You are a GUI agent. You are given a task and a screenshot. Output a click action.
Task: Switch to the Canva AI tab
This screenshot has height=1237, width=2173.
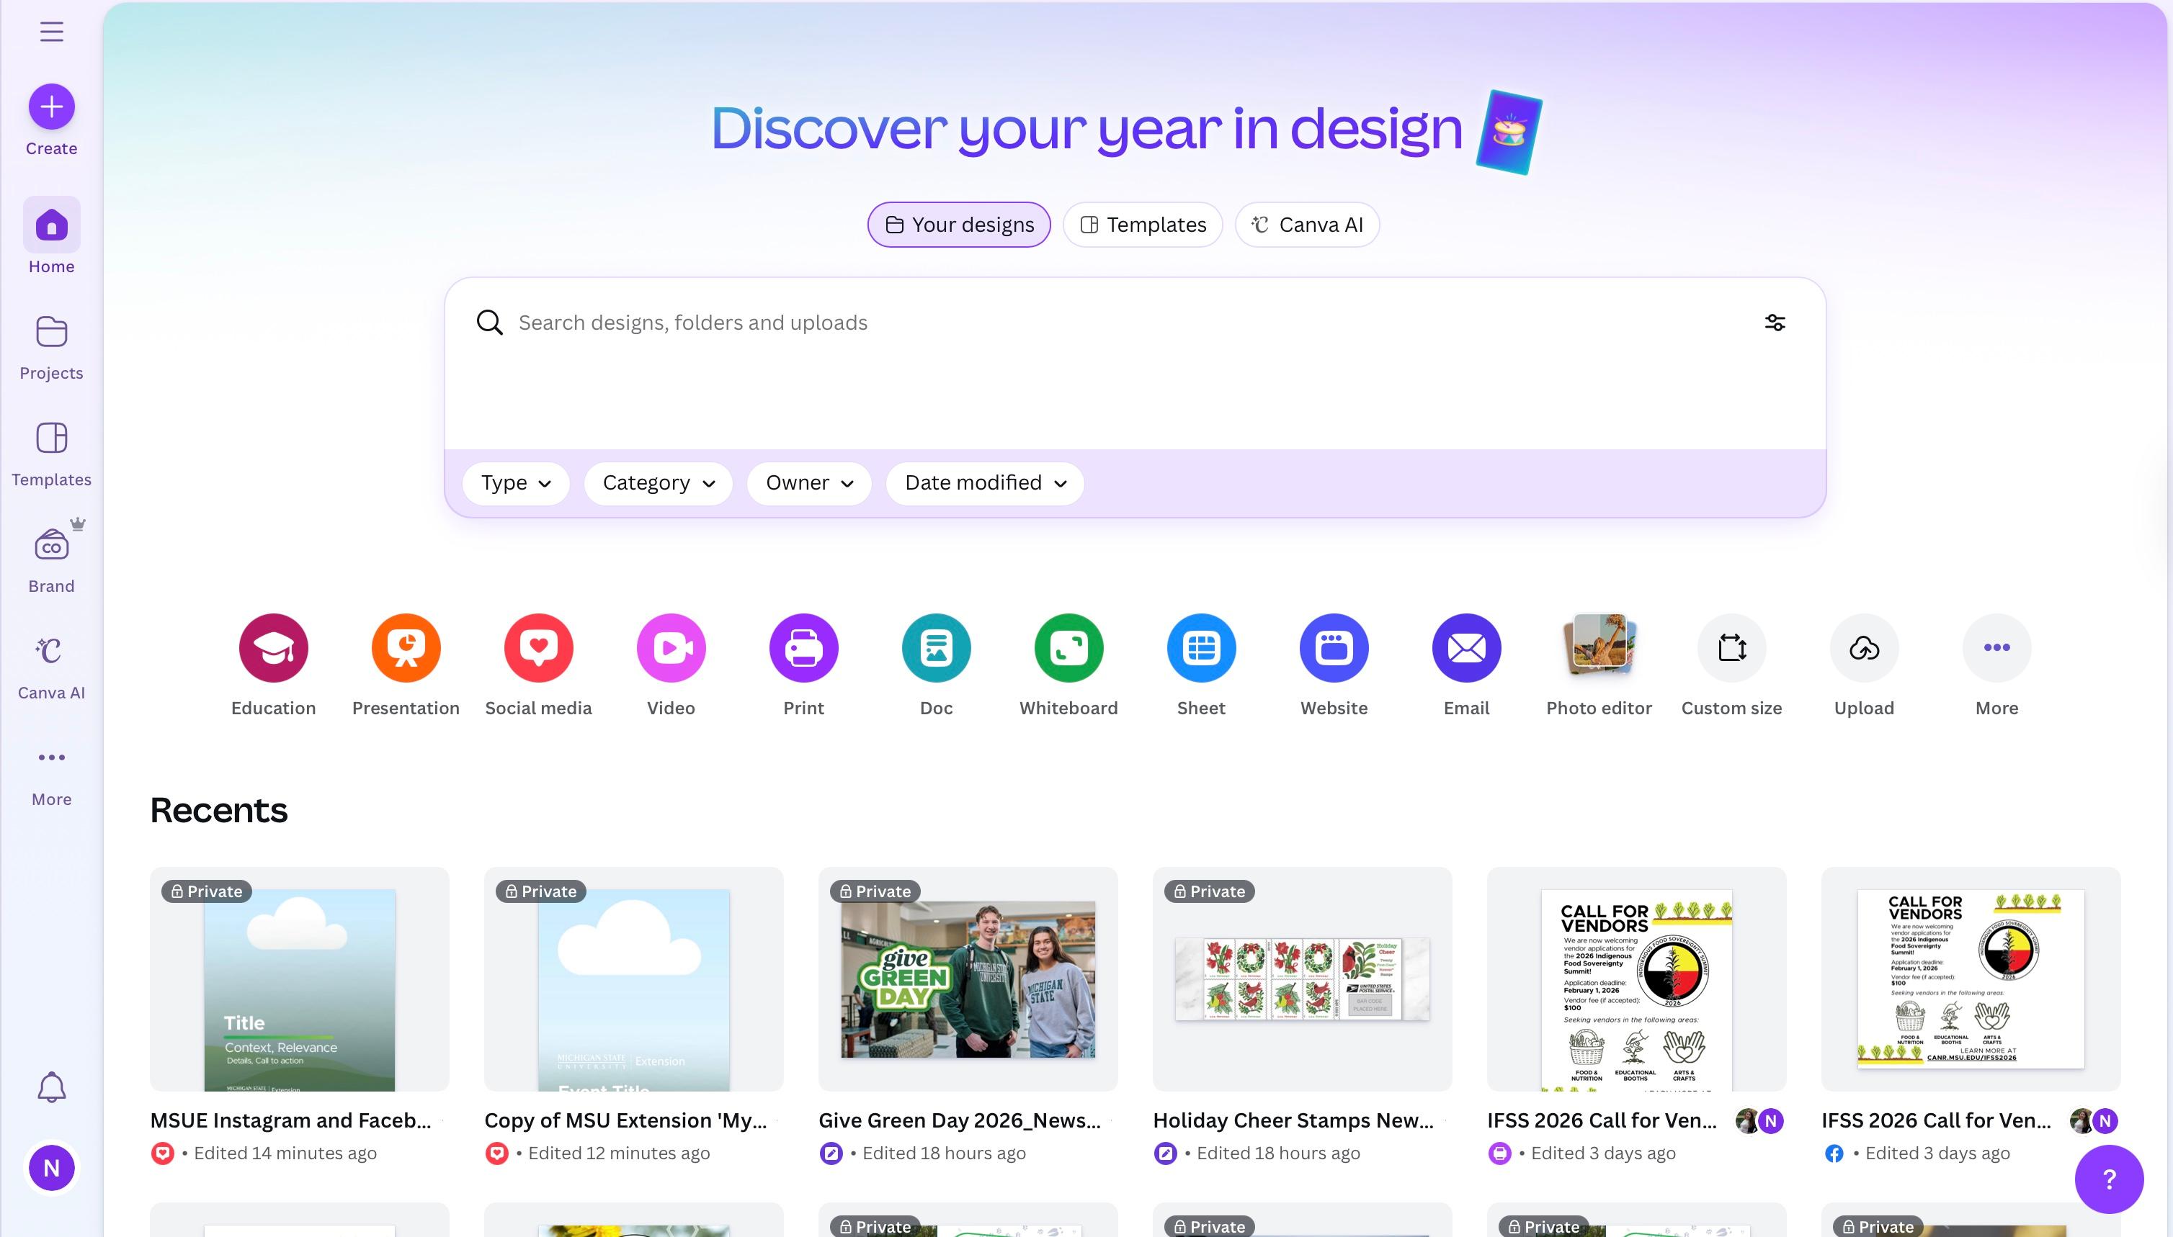pos(1307,225)
